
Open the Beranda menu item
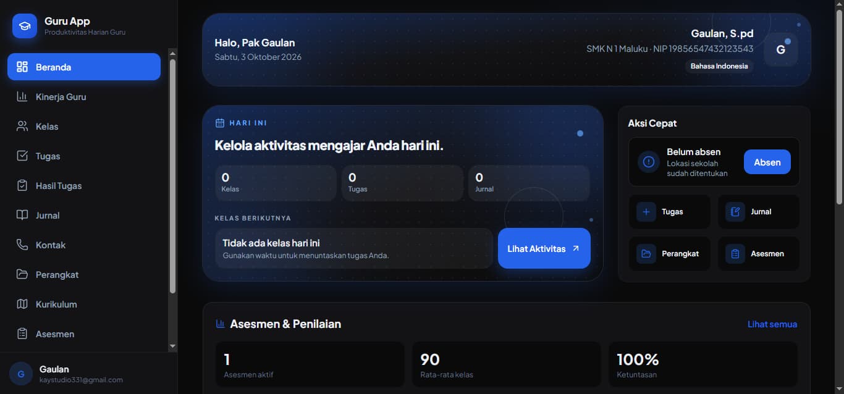tap(84, 67)
